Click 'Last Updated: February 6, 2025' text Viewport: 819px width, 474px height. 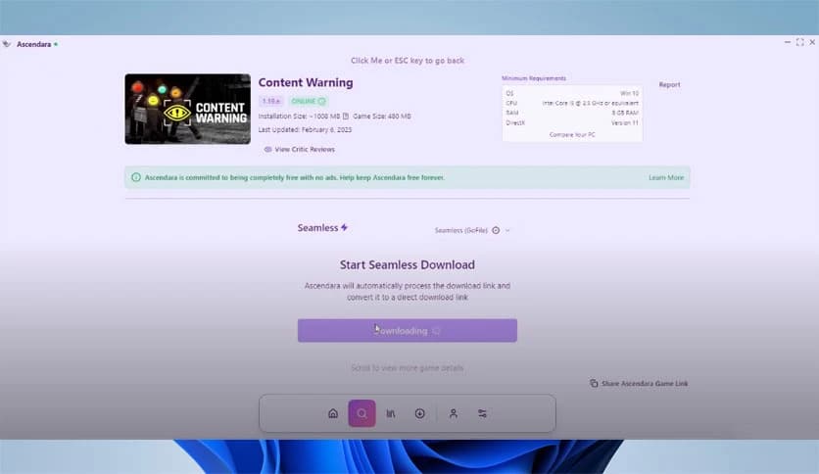click(x=305, y=129)
